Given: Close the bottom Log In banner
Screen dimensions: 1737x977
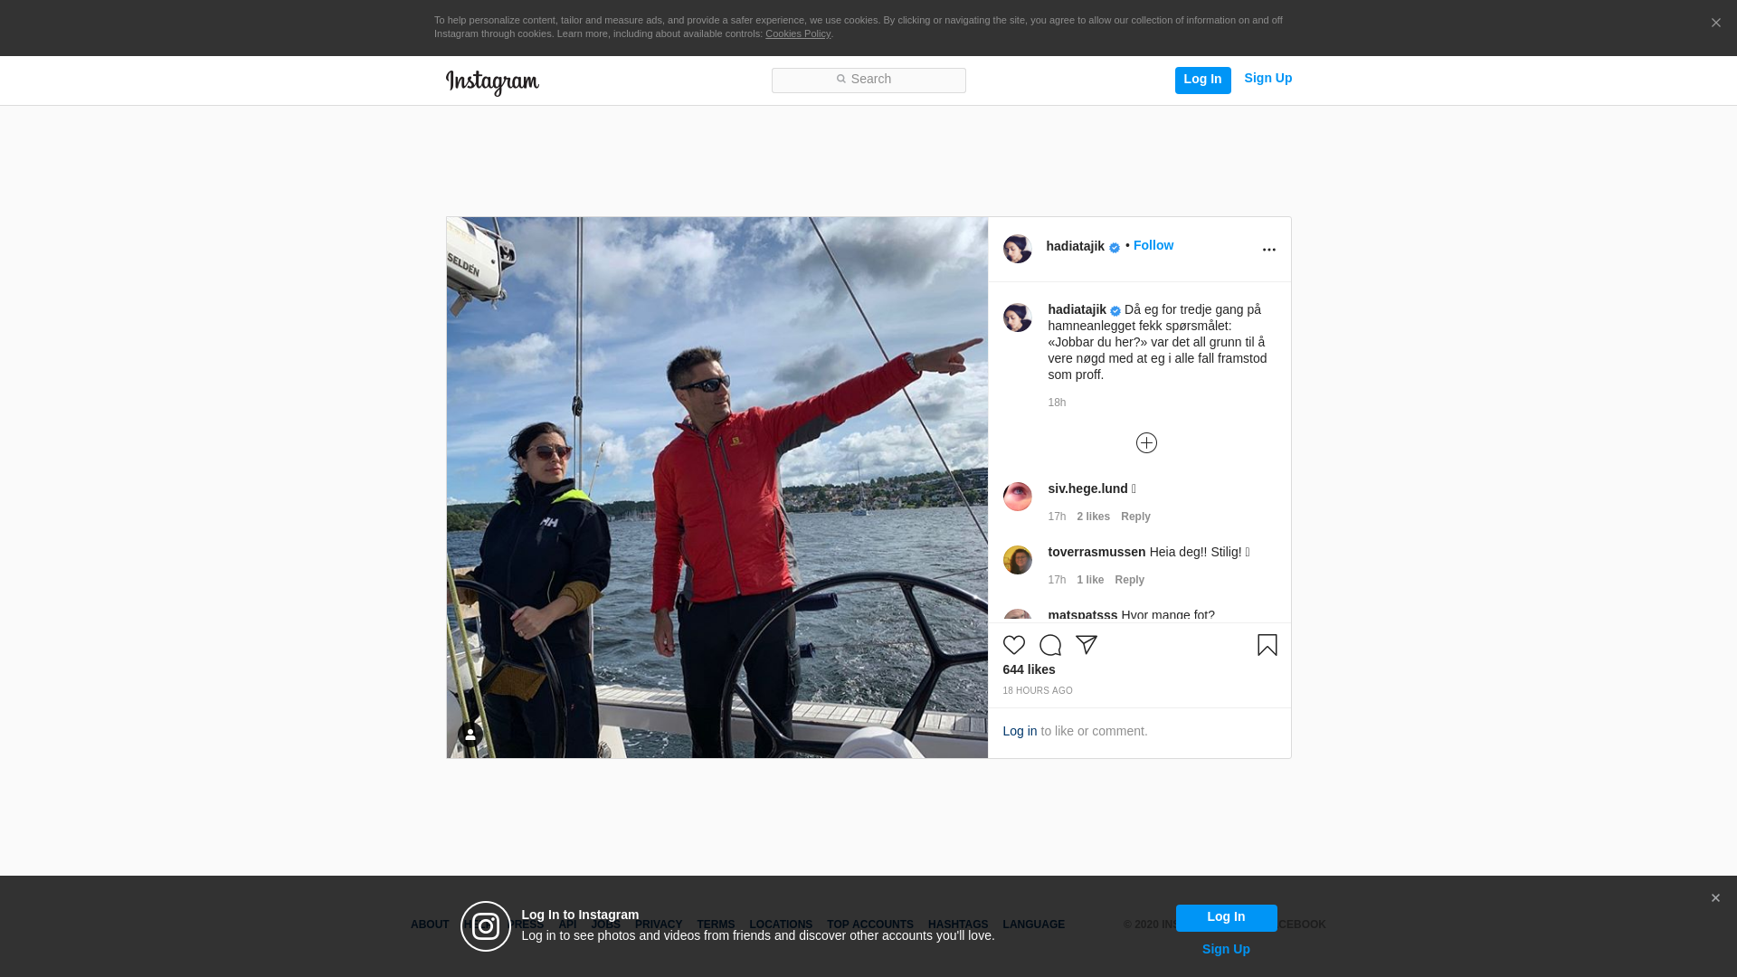Looking at the screenshot, I should (1715, 898).
